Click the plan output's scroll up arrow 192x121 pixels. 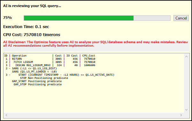point(186,57)
